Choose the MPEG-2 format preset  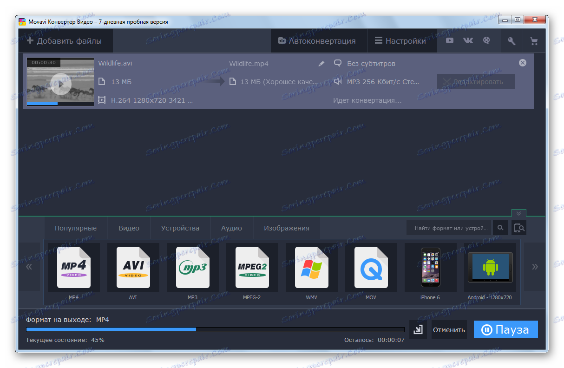tap(252, 268)
